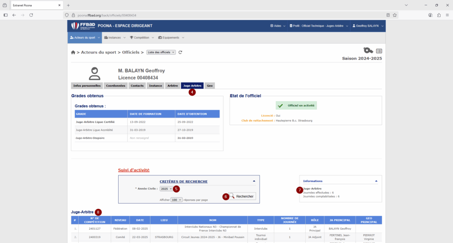Viewport: 453px width, 243px height.
Task: Click Officiels breadcrumb link
Action: click(131, 52)
